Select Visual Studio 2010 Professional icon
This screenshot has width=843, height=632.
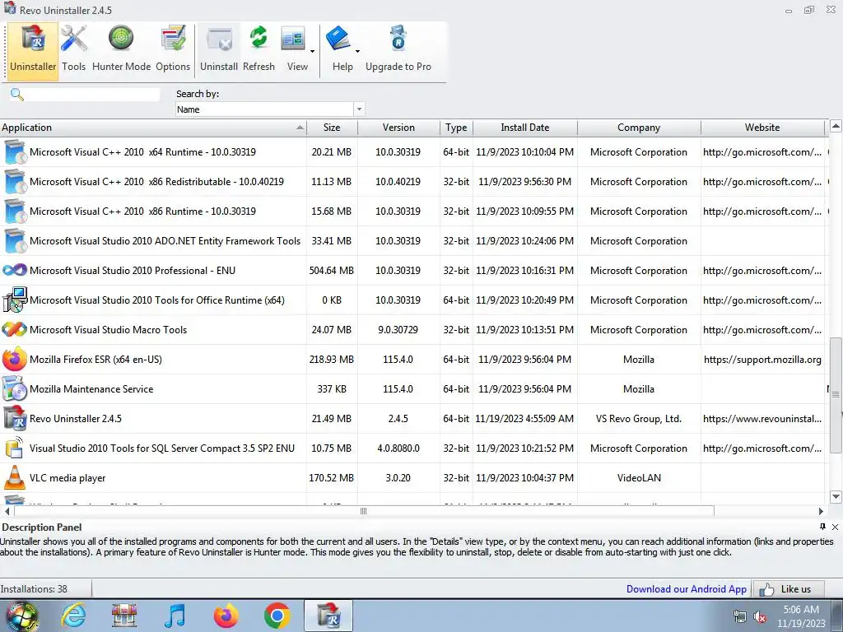(15, 270)
